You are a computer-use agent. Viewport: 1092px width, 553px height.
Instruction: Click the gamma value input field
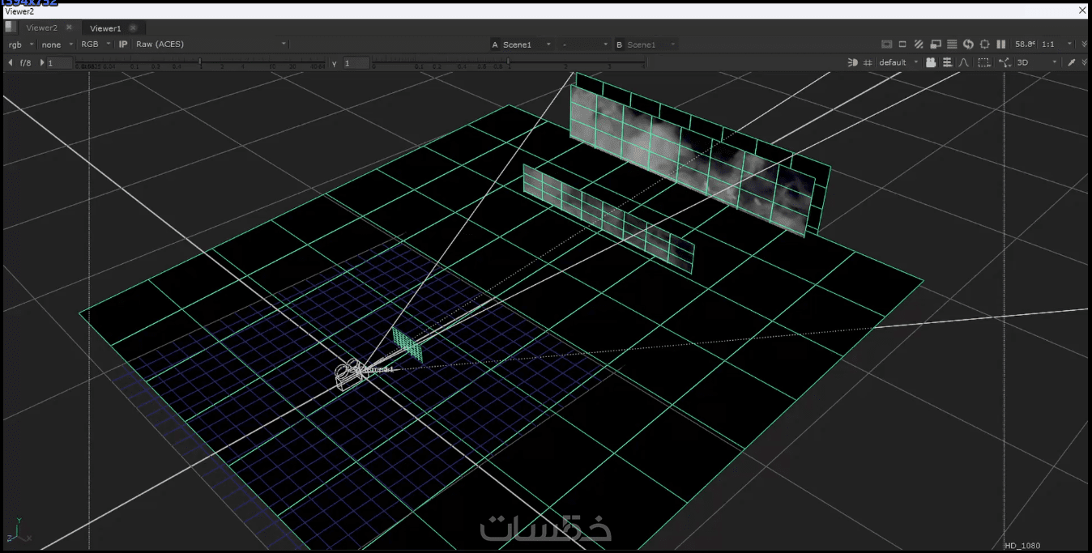(356, 62)
